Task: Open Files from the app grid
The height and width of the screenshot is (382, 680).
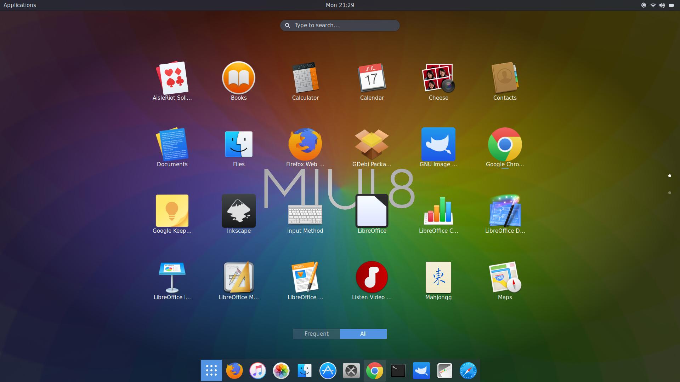Action: pyautogui.click(x=239, y=145)
